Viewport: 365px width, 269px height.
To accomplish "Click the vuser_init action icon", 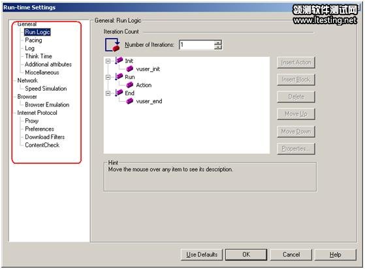I will (130, 69).
